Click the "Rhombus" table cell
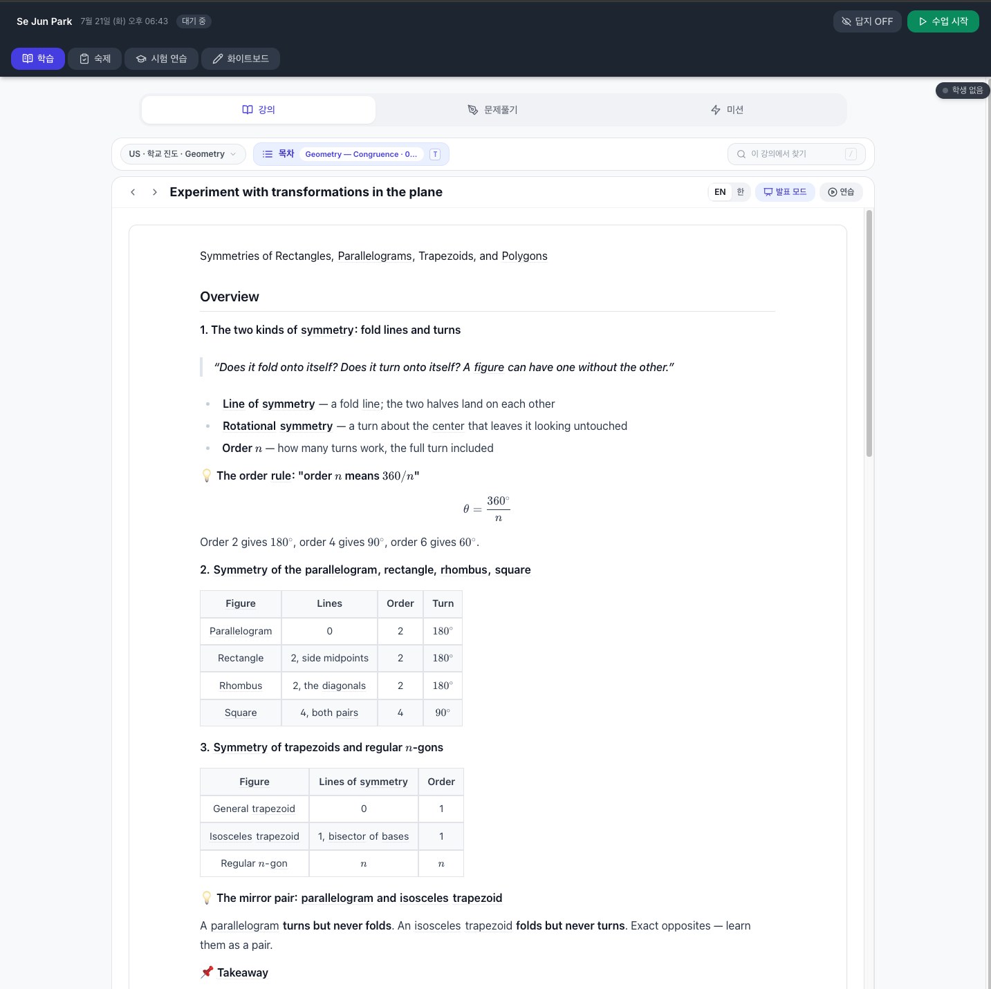The width and height of the screenshot is (991, 989). point(241,686)
